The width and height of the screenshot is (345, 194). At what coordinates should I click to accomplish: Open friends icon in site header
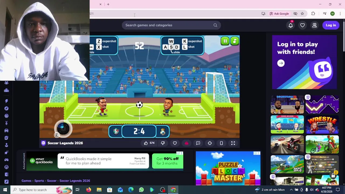315,25
